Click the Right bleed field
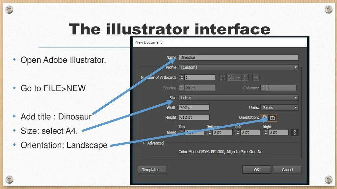Image resolution: width=337 pixels, height=189 pixels. point(278,133)
